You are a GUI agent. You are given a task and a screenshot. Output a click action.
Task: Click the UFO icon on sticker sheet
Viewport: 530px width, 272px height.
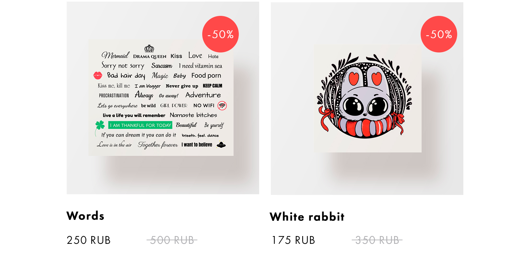coord(221,145)
